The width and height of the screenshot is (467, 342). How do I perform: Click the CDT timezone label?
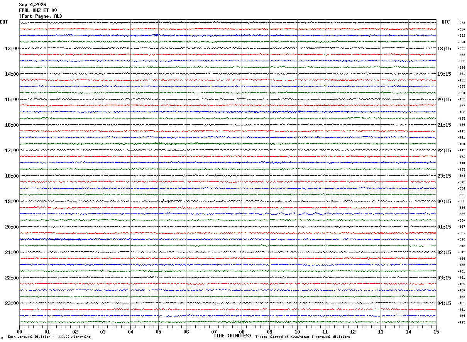pos(4,22)
